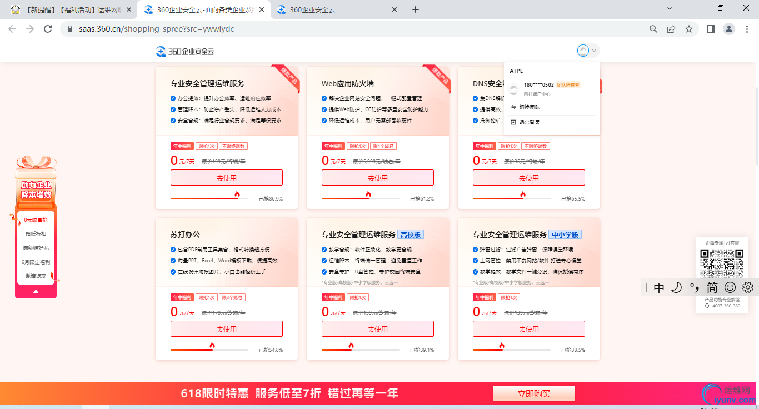759x409 pixels.
Task: Reload the page with refresh icon
Action: (48, 29)
